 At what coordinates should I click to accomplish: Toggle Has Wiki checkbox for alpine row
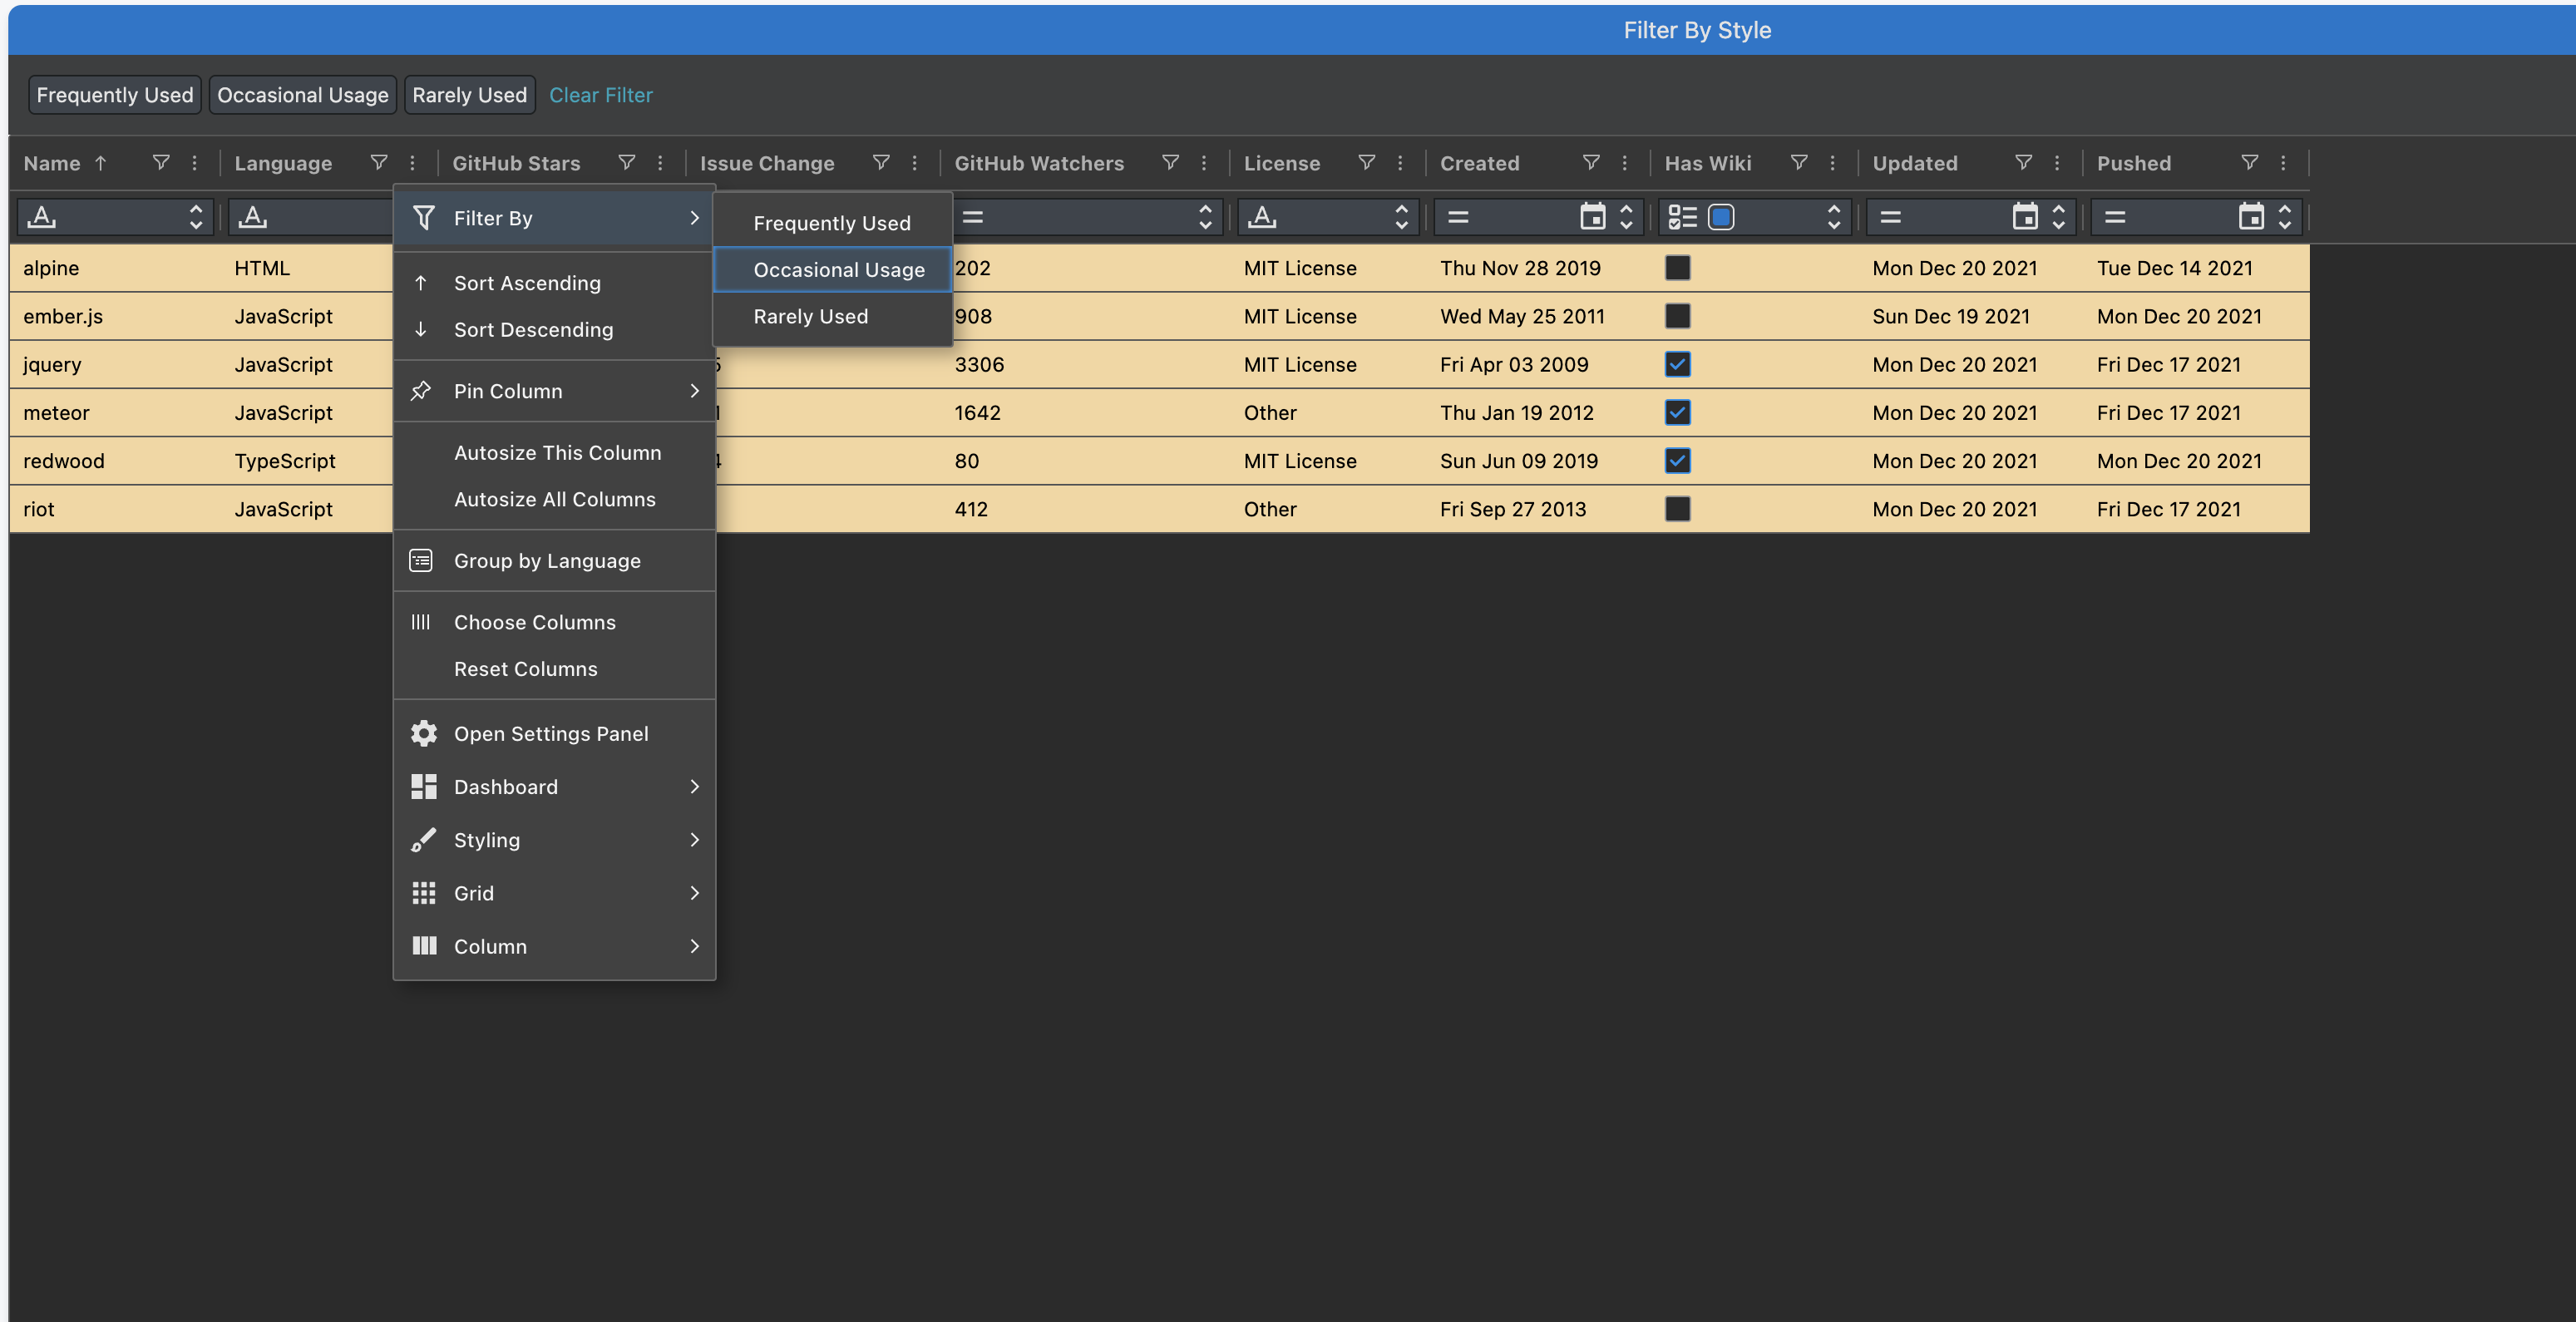pos(1678,268)
